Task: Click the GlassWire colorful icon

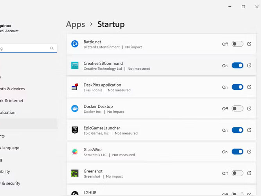Action: (75, 152)
